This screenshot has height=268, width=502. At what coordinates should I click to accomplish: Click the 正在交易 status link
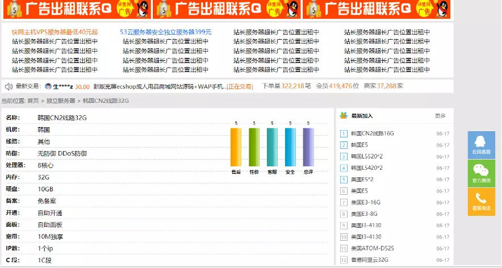pos(239,86)
